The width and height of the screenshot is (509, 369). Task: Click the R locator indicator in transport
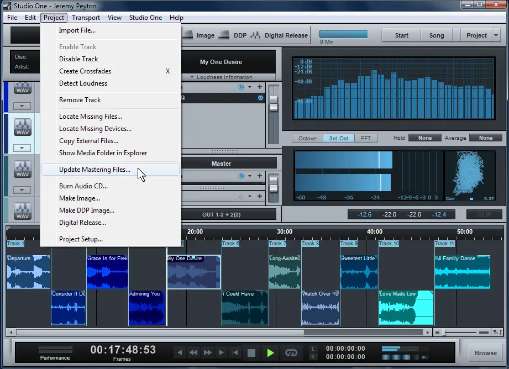(x=313, y=357)
